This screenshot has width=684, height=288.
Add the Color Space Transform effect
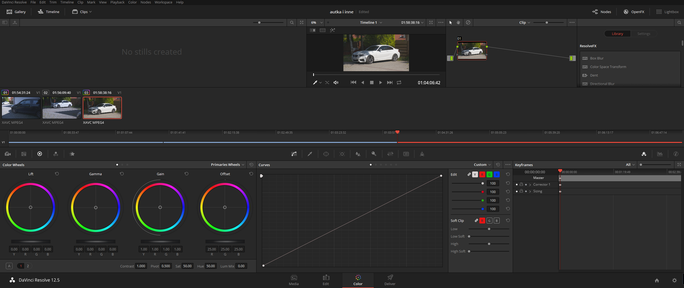click(x=608, y=67)
